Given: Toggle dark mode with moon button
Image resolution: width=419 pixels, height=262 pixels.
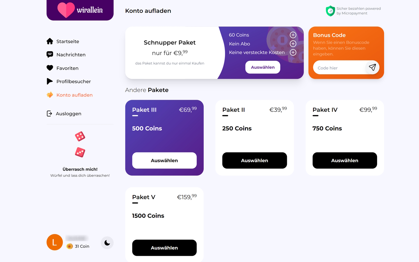Looking at the screenshot, I should pyautogui.click(x=107, y=243).
